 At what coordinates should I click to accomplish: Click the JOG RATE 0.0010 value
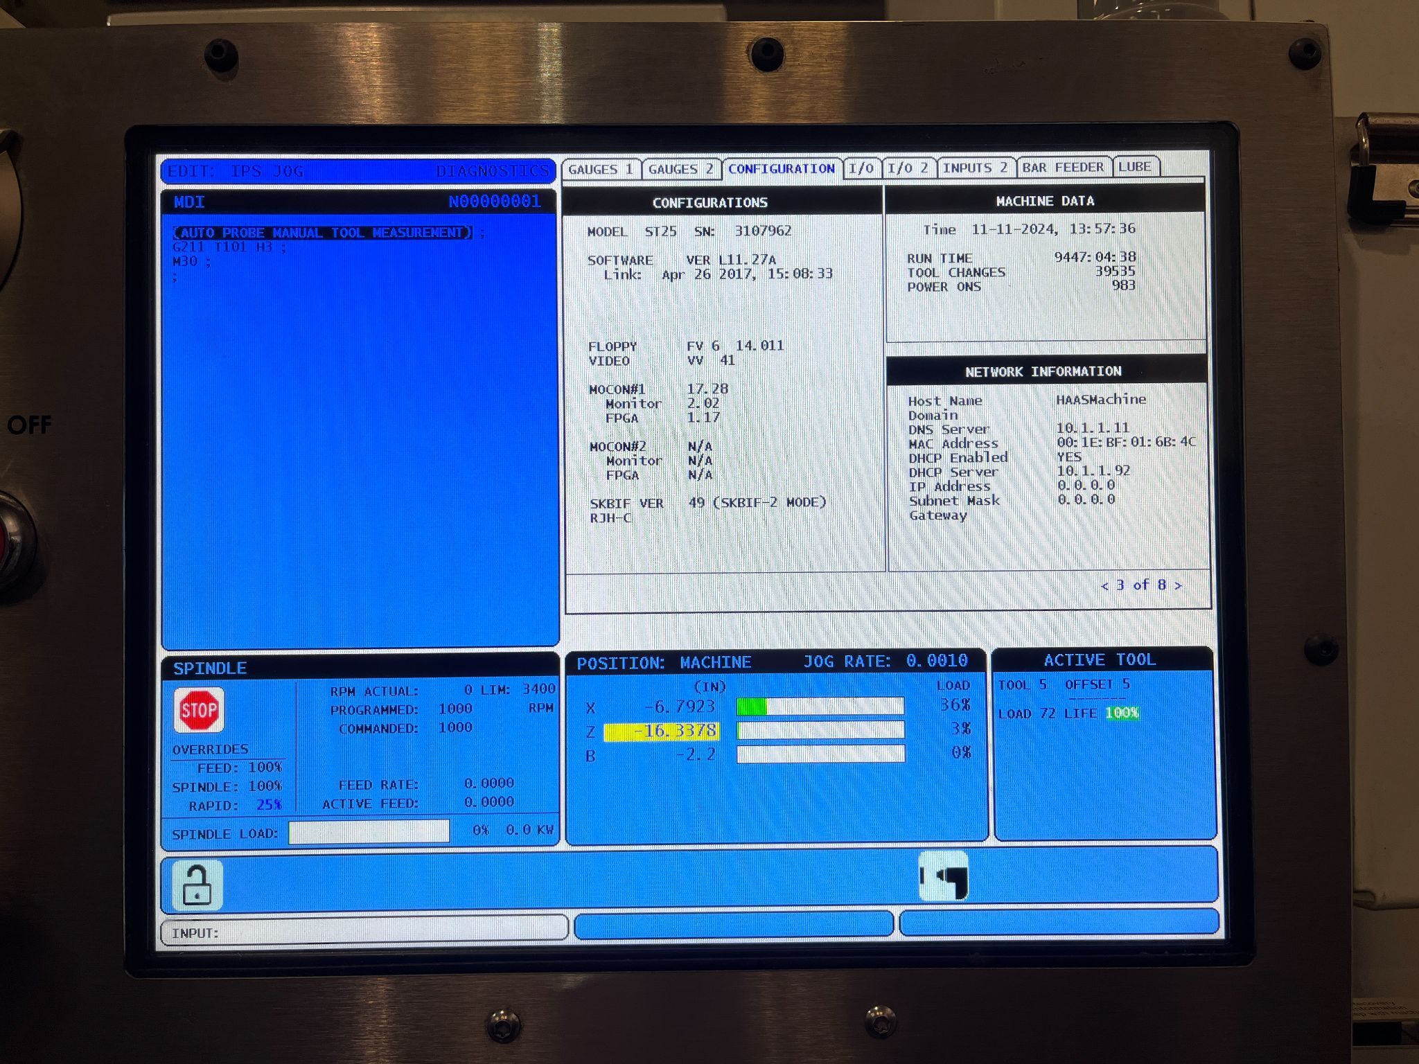(937, 661)
